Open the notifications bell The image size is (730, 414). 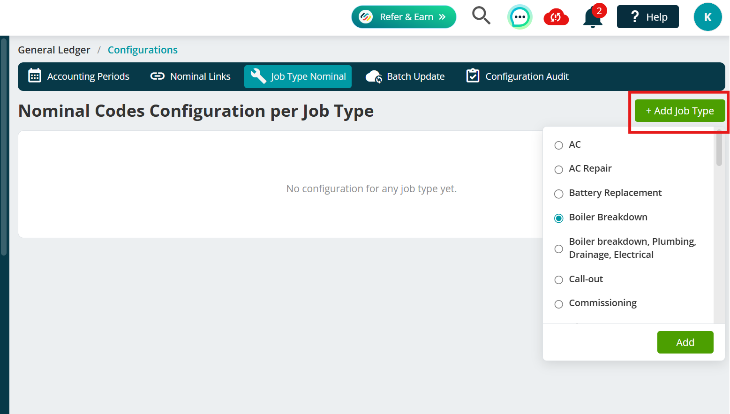(593, 17)
